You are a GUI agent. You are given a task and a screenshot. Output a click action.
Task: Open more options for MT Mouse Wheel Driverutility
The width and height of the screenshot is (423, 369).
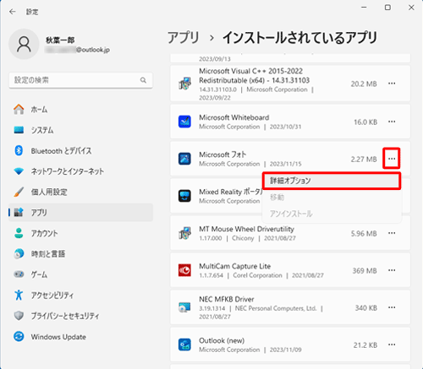click(392, 233)
